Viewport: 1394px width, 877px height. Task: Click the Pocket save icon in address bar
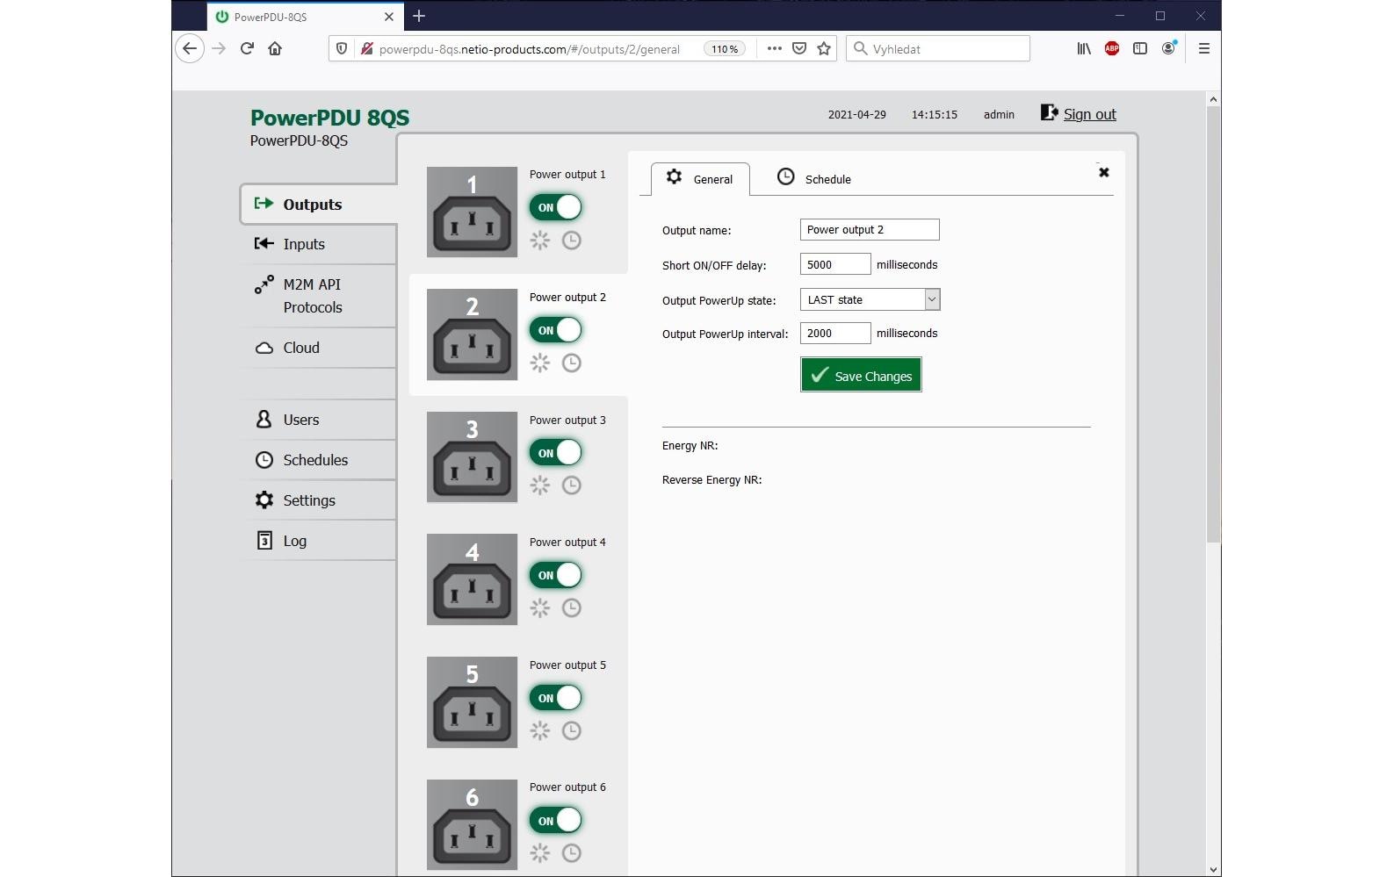(799, 49)
